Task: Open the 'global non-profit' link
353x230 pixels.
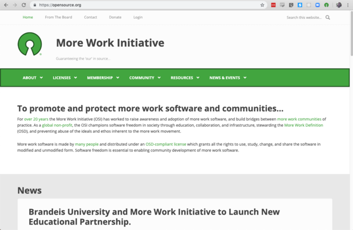Action: 57,125
